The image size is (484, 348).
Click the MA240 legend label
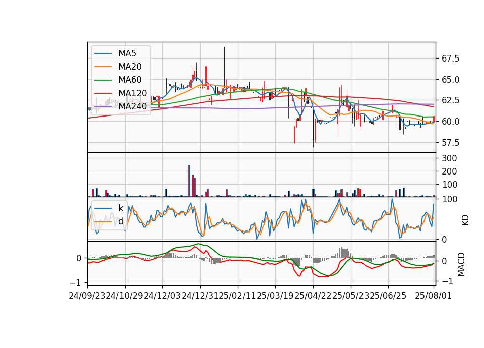pos(133,106)
